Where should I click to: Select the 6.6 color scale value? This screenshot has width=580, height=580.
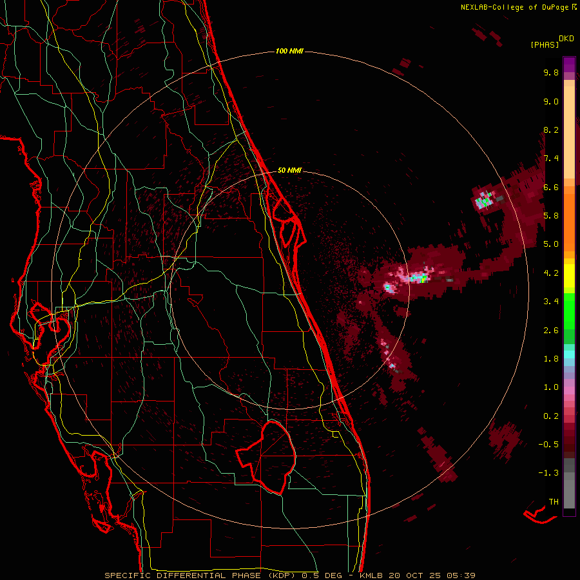551,187
